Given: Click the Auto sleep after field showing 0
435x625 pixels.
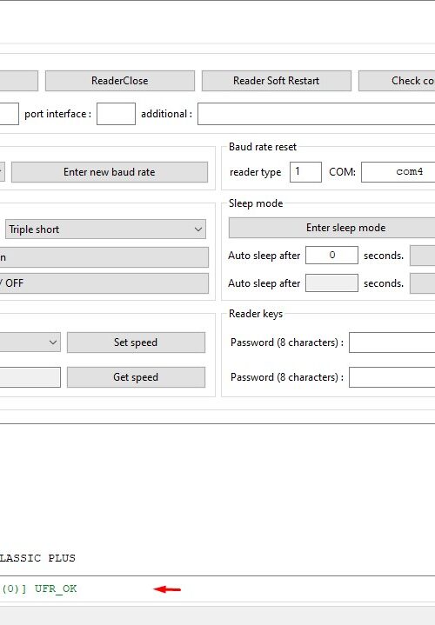Looking at the screenshot, I should 331,255.
